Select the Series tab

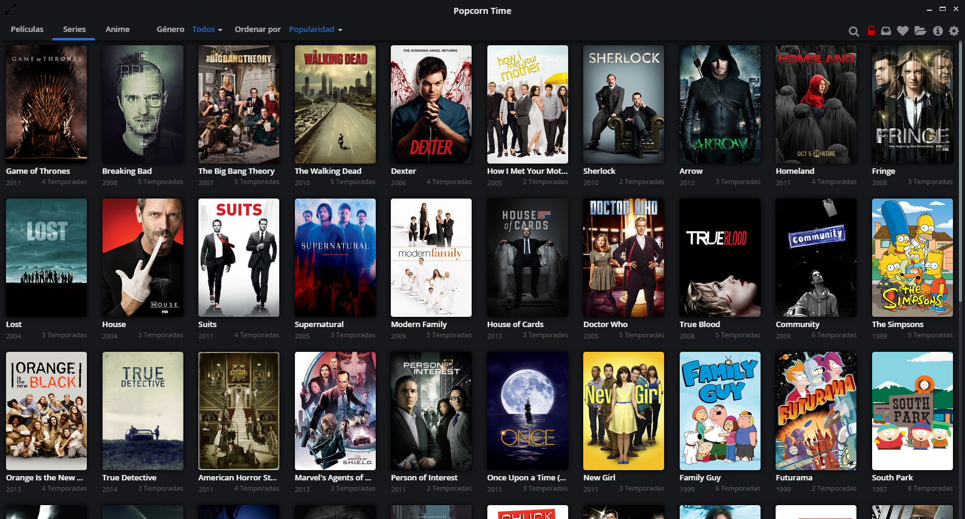click(74, 29)
